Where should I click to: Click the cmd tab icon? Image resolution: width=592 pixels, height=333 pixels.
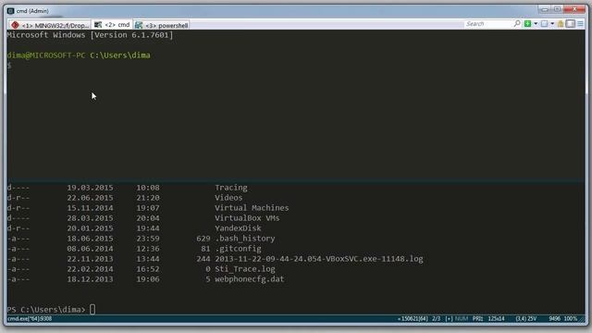coord(98,25)
